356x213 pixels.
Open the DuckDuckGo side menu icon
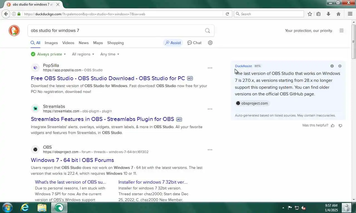click(x=342, y=31)
